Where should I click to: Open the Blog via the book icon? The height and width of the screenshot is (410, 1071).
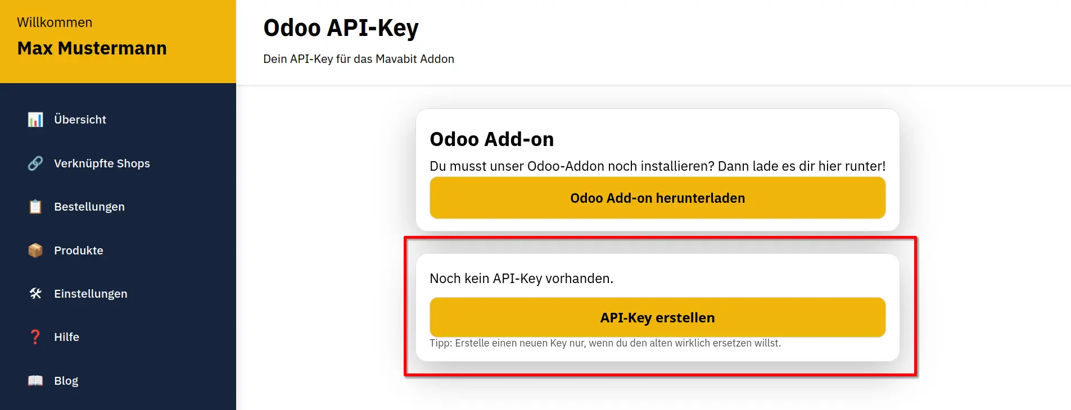pos(35,380)
